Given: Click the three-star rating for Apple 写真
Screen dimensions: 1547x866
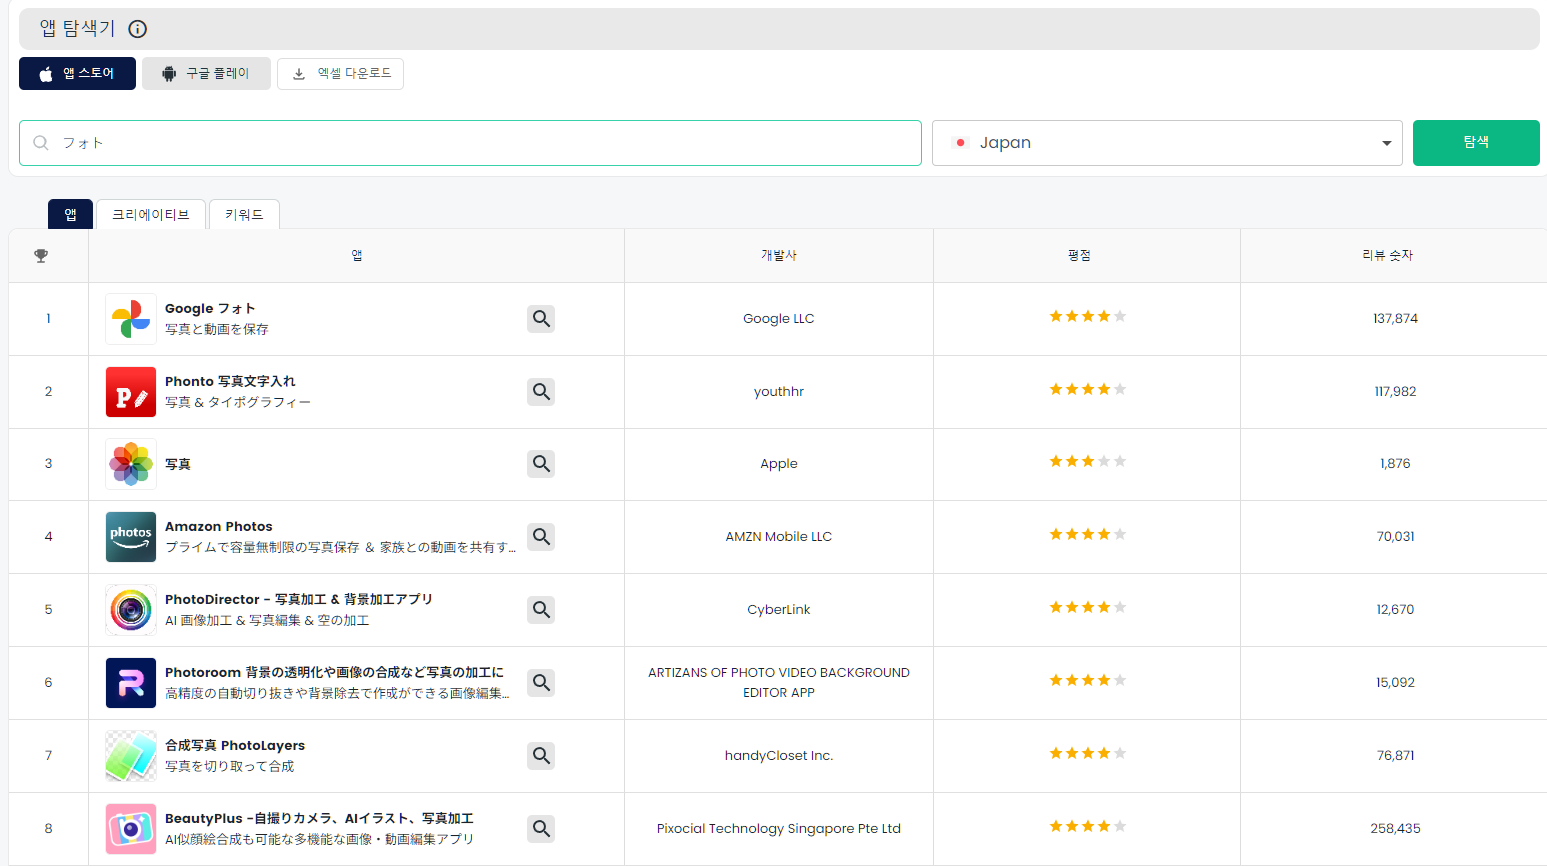Looking at the screenshot, I should coord(1088,461).
